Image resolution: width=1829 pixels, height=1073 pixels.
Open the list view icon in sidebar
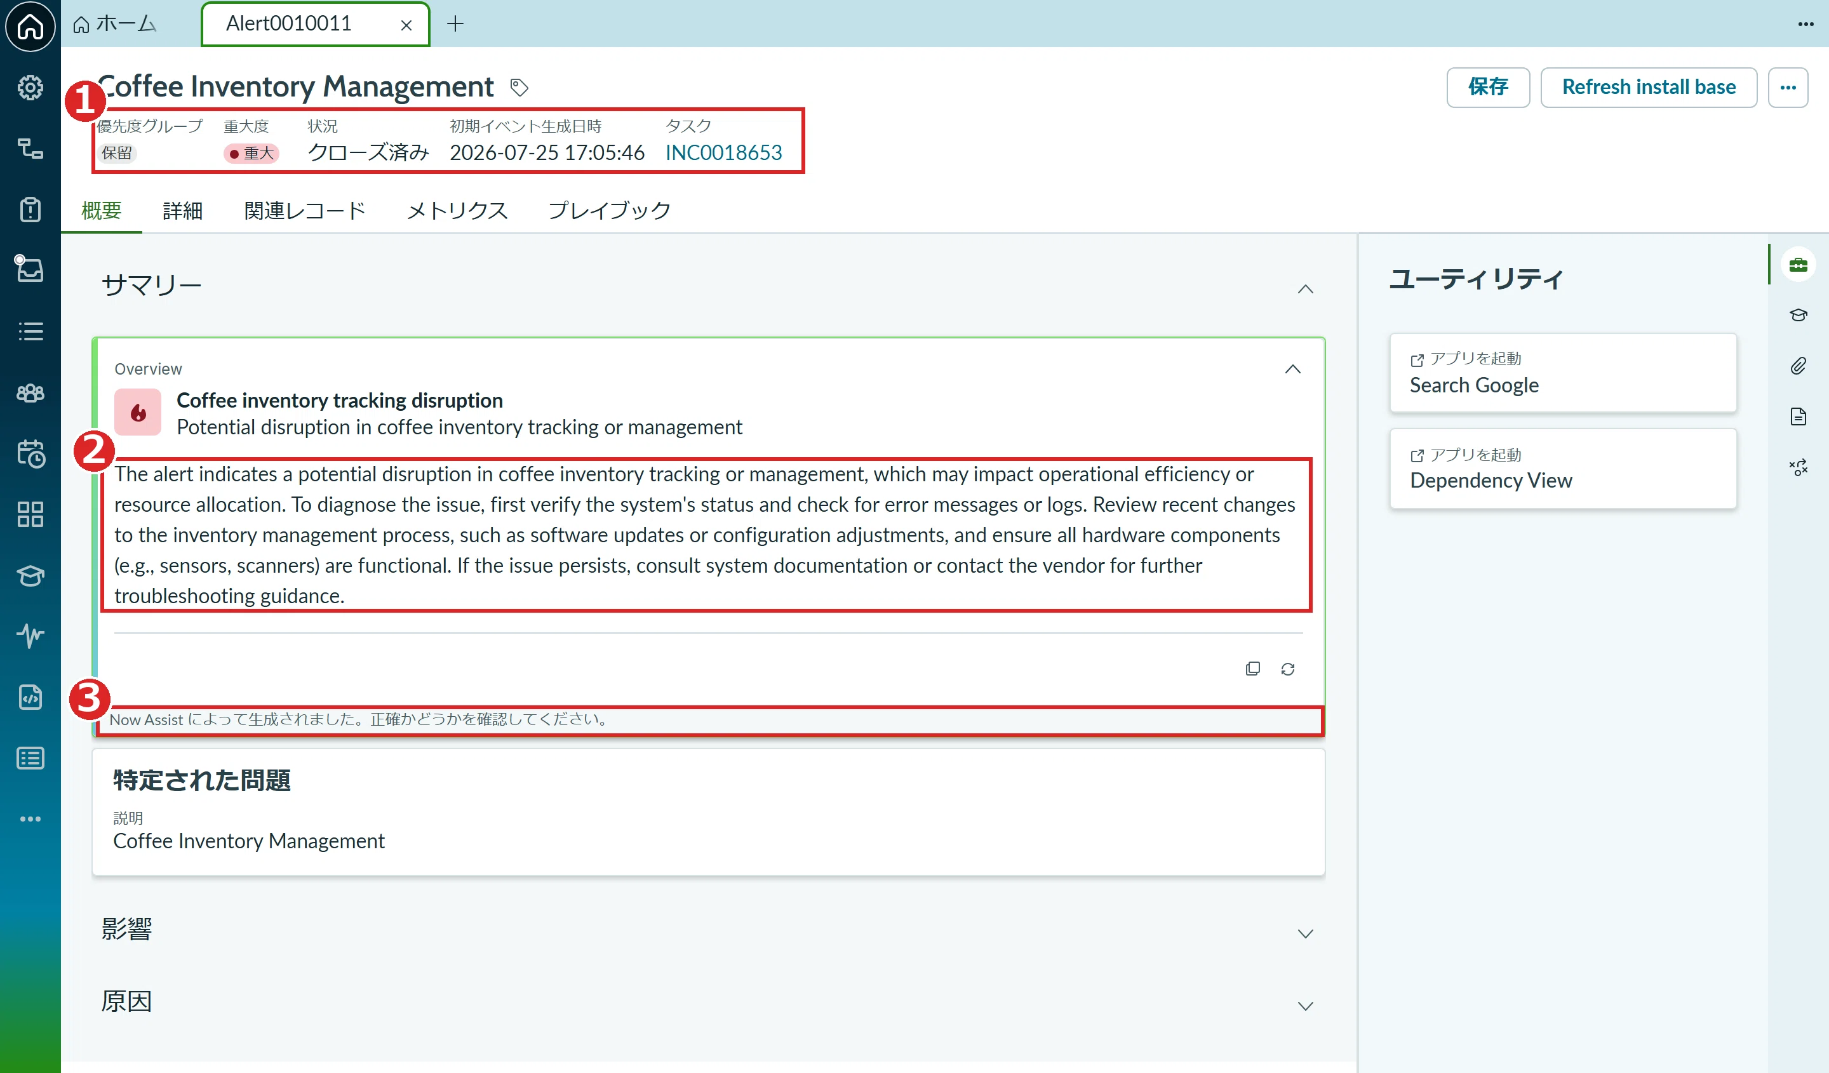(x=30, y=331)
